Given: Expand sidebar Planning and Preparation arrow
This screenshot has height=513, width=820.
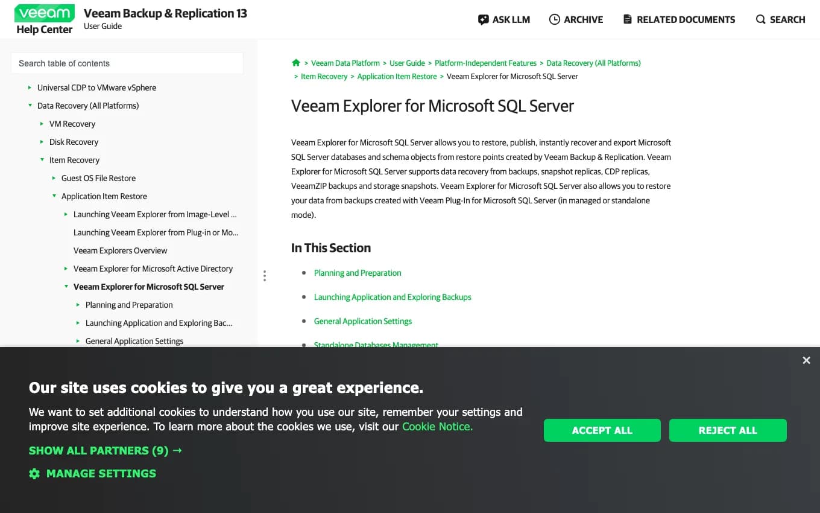Looking at the screenshot, I should pos(78,305).
